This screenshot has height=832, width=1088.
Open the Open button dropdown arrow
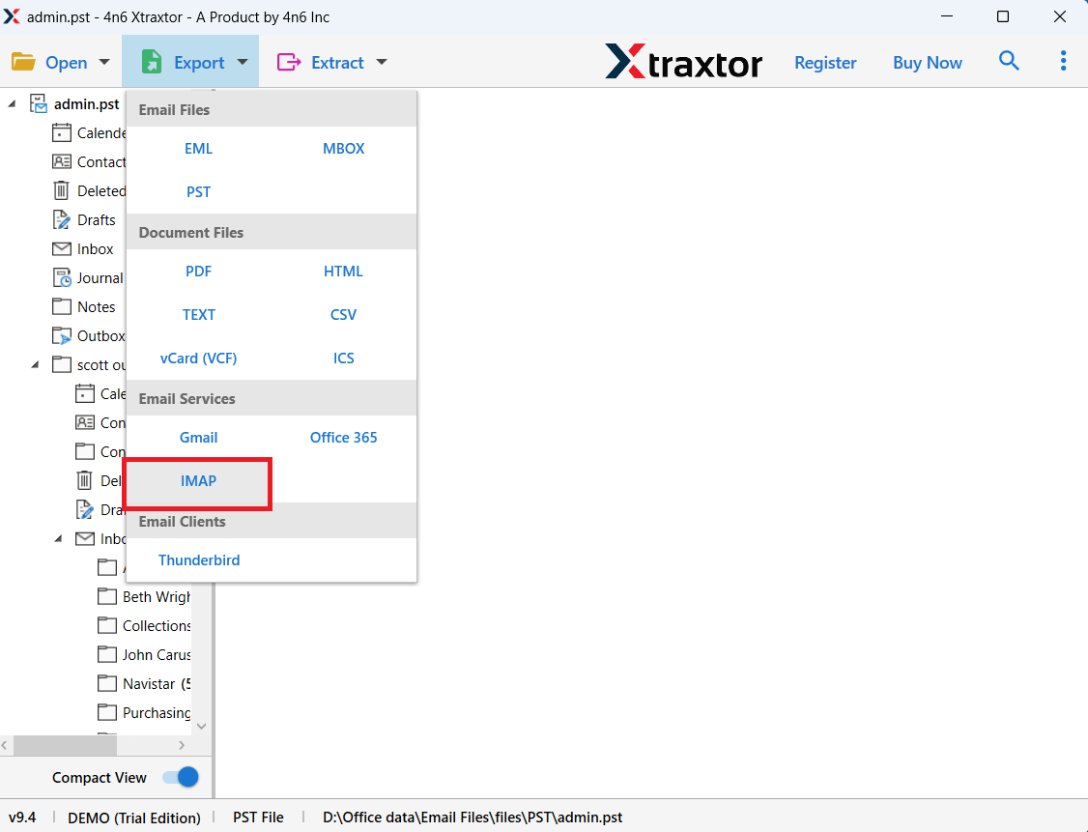[x=103, y=61]
